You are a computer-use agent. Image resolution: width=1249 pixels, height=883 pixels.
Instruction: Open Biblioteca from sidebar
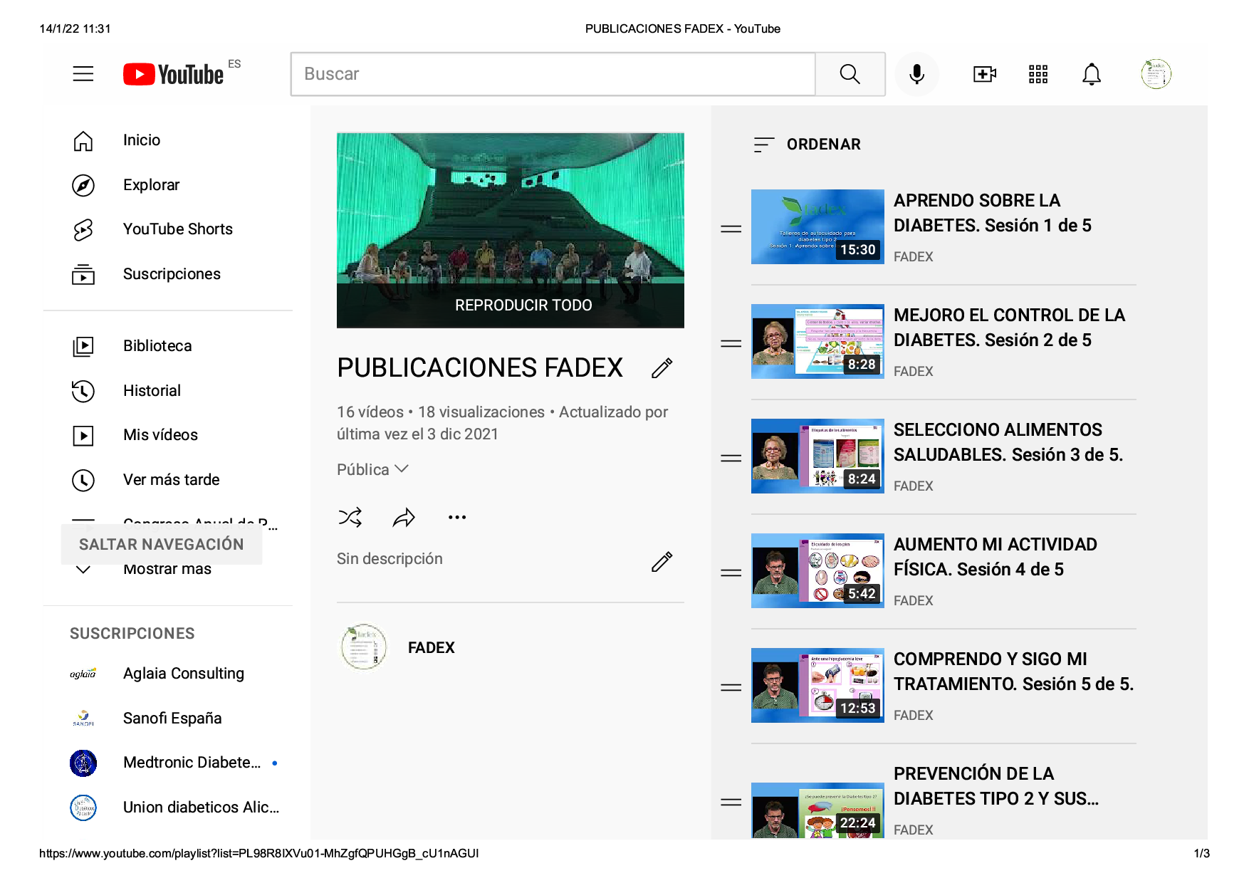157,346
